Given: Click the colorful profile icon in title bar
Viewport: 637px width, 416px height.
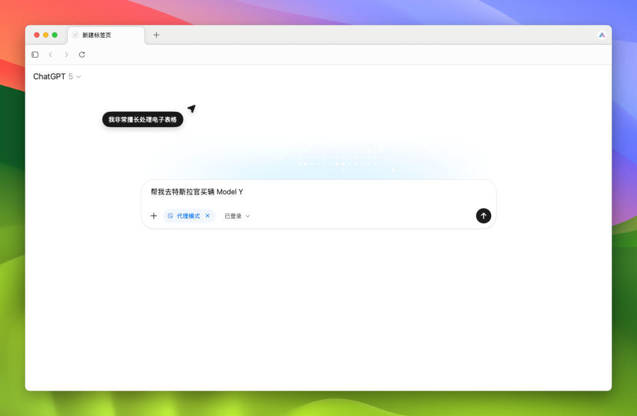Looking at the screenshot, I should [x=602, y=35].
